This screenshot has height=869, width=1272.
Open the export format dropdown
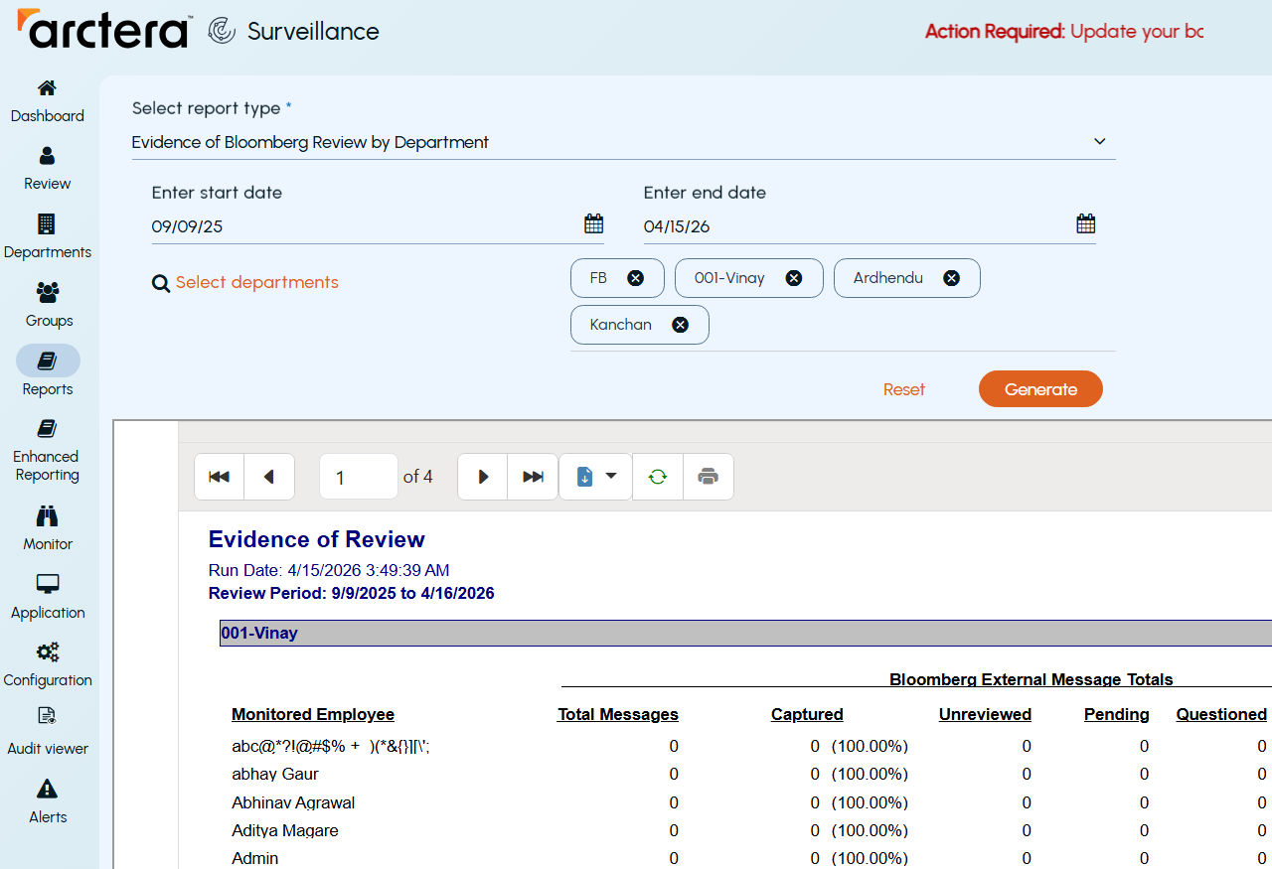coord(596,477)
